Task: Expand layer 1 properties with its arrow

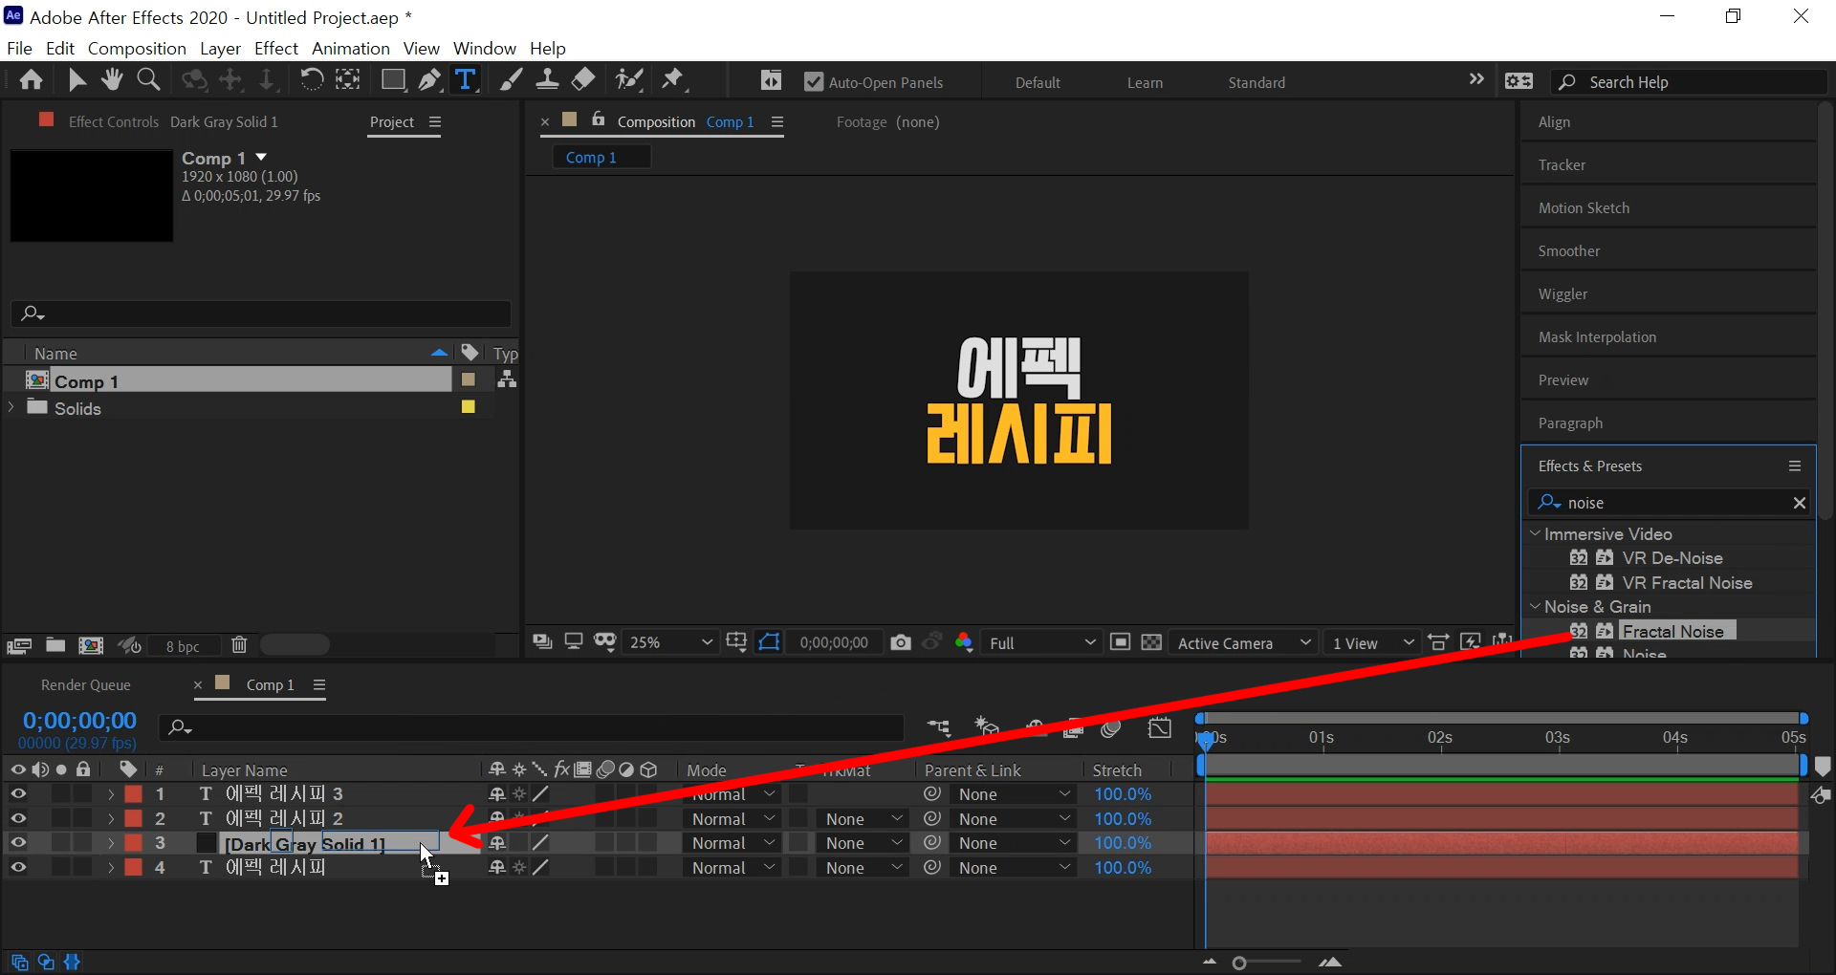Action: (111, 793)
